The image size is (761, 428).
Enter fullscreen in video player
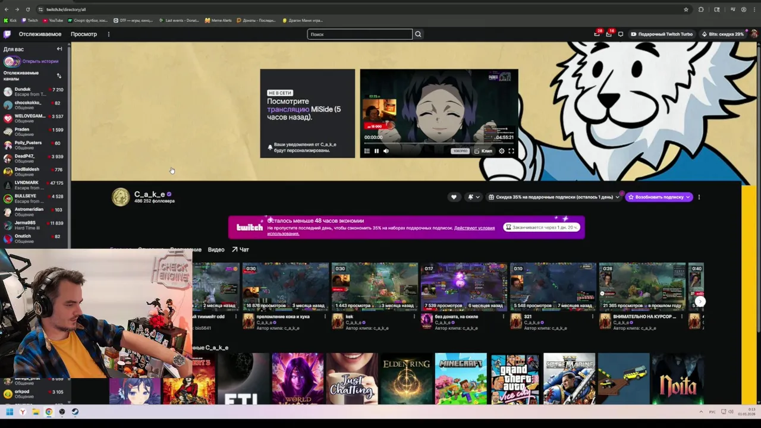pos(511,151)
